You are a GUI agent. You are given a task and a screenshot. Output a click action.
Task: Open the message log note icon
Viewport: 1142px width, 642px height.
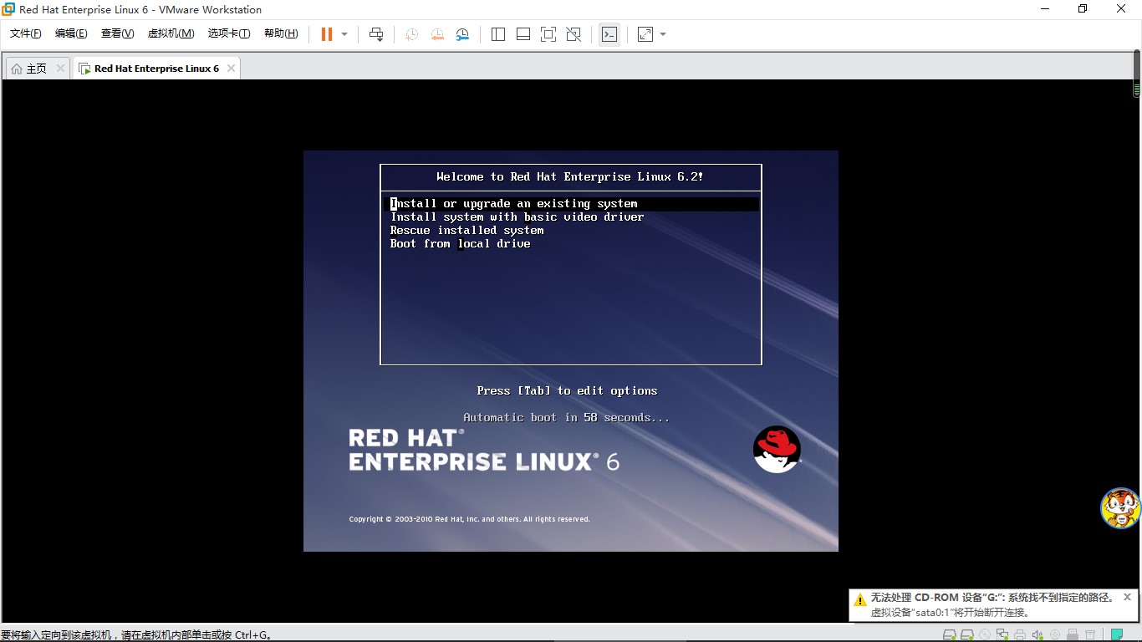pos(1117,634)
